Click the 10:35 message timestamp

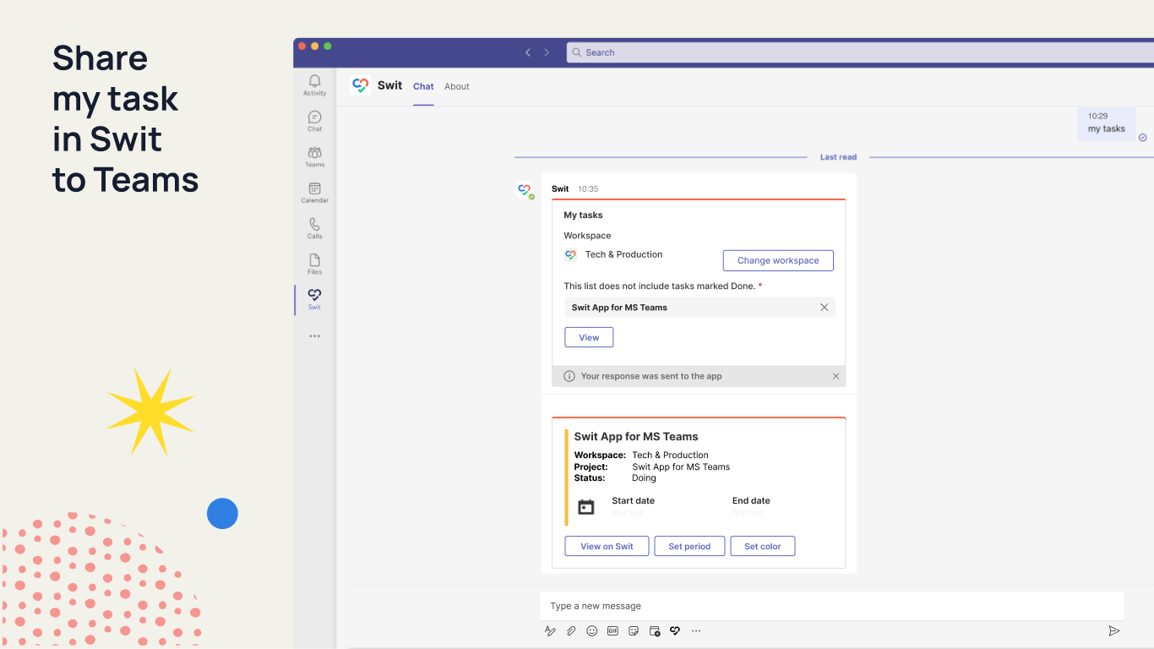pyautogui.click(x=588, y=189)
